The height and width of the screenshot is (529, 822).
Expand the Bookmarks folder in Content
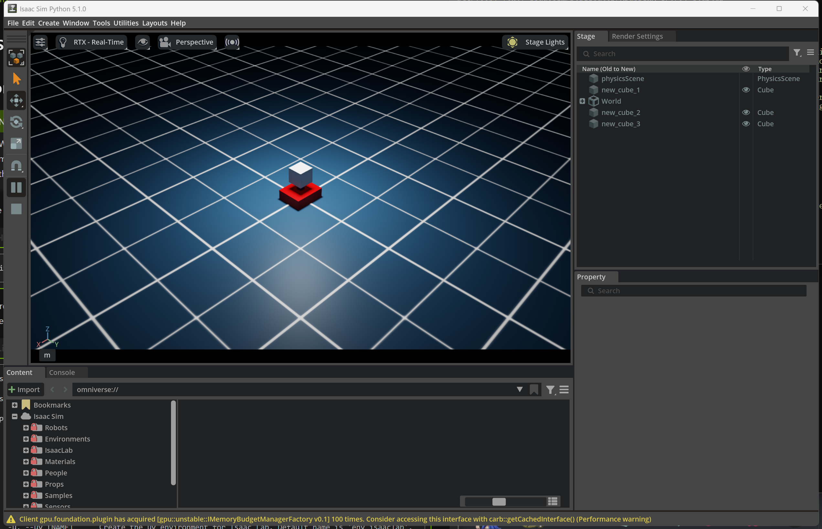(x=15, y=405)
